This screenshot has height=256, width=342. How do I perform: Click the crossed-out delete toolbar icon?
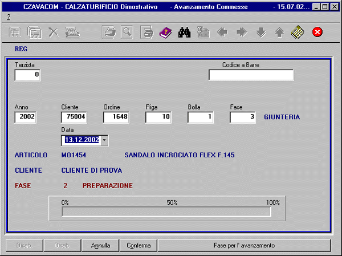(x=53, y=32)
